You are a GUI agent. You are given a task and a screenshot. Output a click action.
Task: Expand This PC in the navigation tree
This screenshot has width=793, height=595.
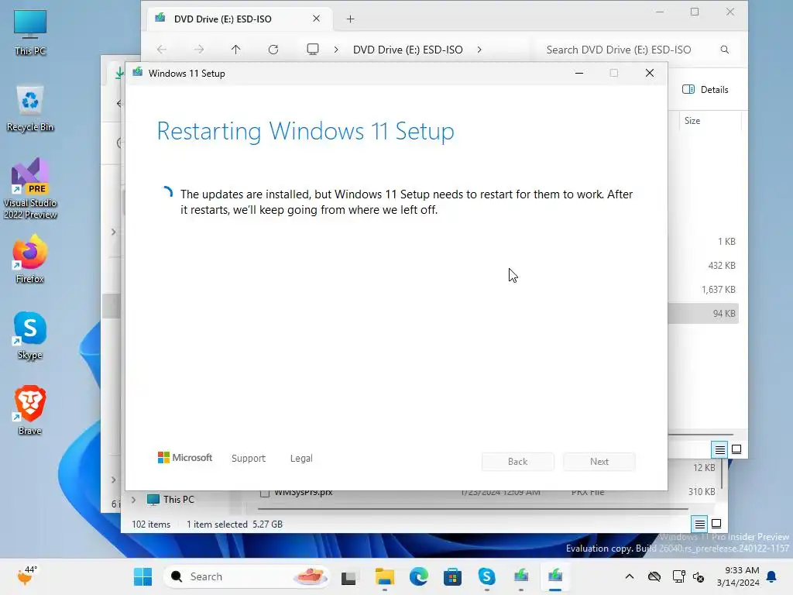pos(133,500)
